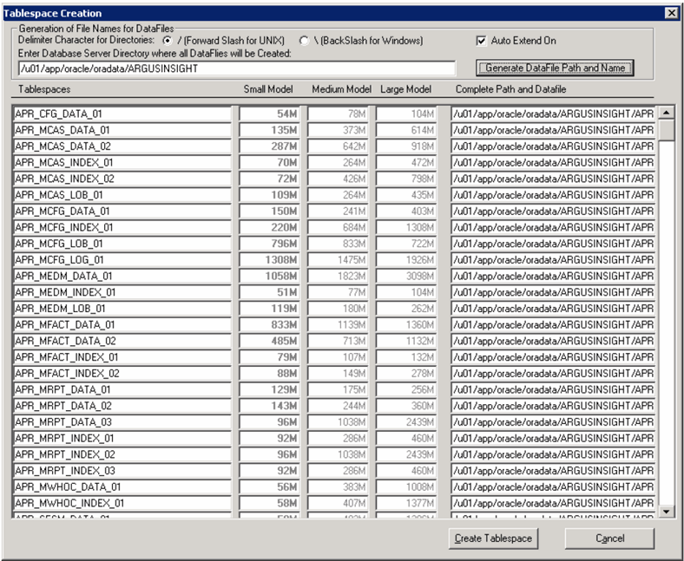
Task: Click Create Tablespace button
Action: coord(493,538)
